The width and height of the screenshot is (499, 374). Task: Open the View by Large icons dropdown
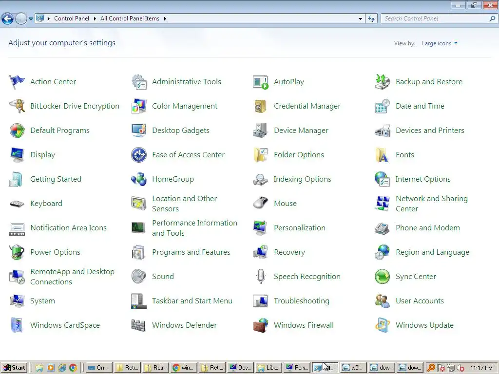tap(440, 43)
